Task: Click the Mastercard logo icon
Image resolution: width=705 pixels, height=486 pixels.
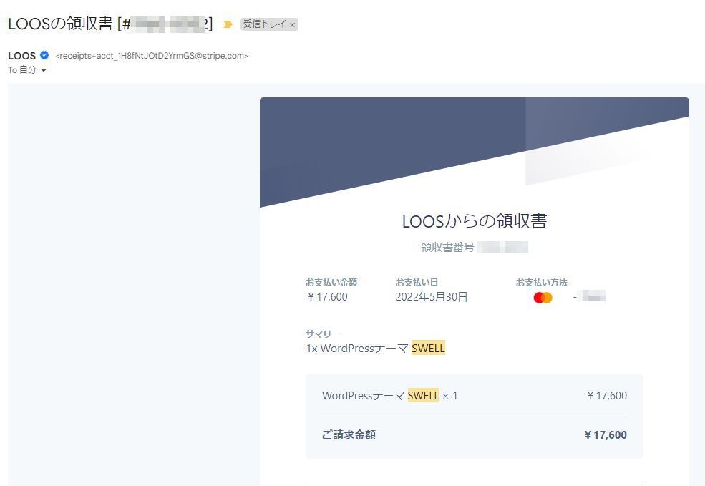Action: coord(543,298)
